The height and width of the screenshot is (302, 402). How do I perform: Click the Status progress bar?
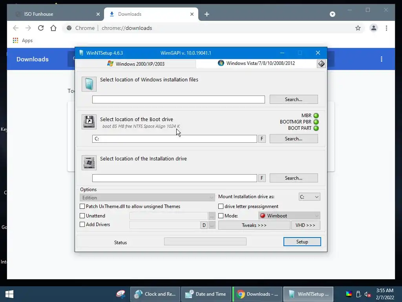click(205, 241)
